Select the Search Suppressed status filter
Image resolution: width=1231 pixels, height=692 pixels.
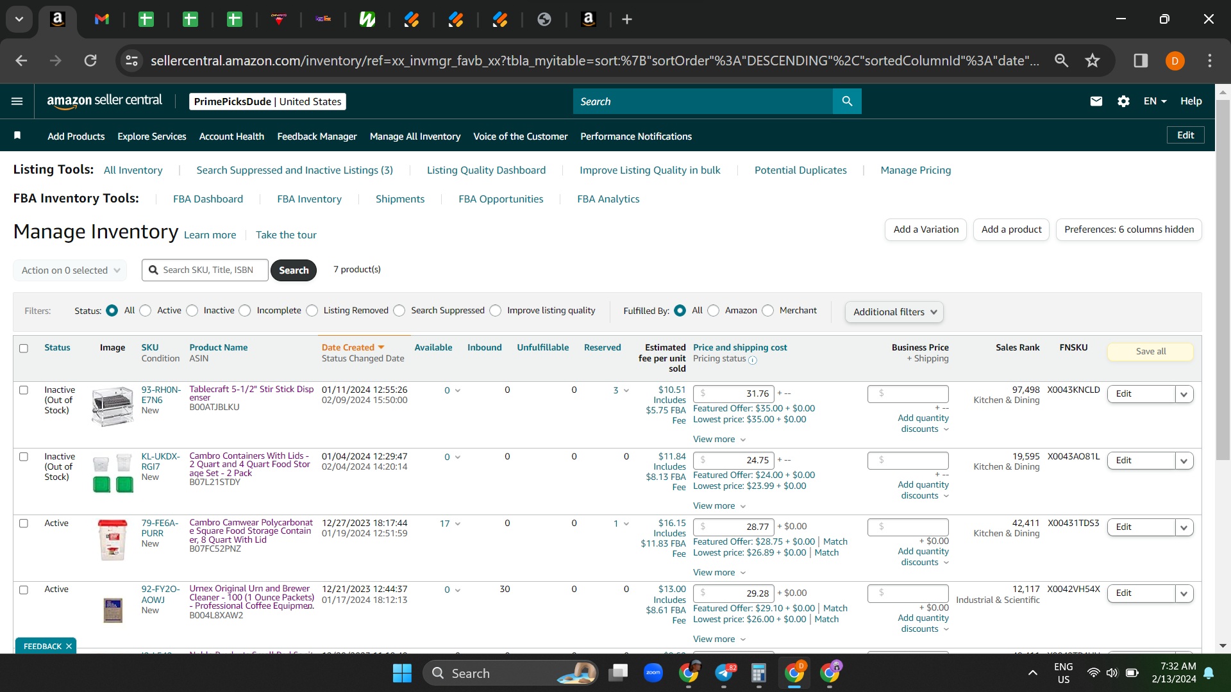click(x=399, y=311)
